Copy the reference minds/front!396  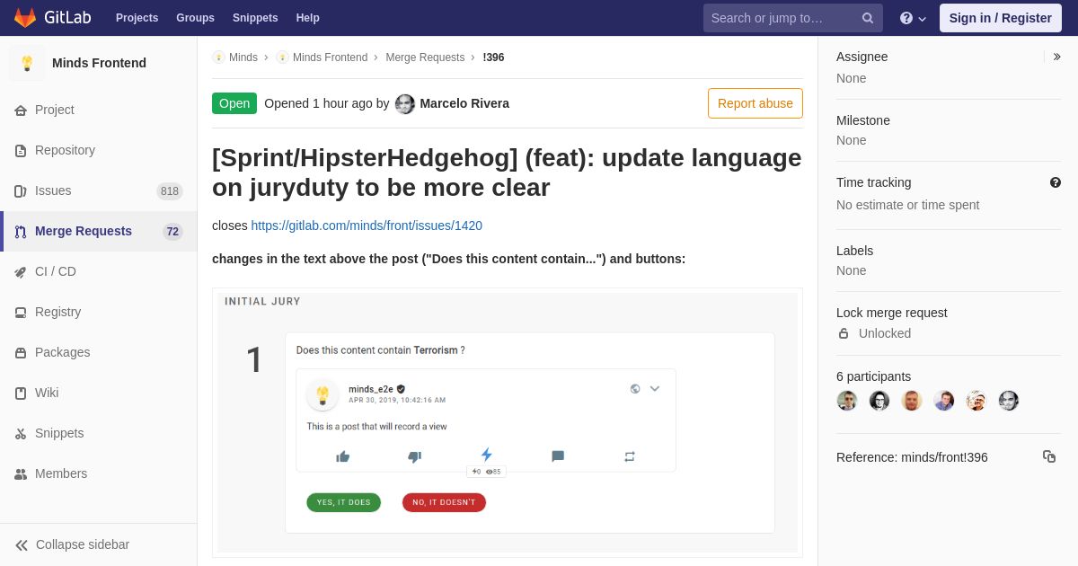point(1049,456)
